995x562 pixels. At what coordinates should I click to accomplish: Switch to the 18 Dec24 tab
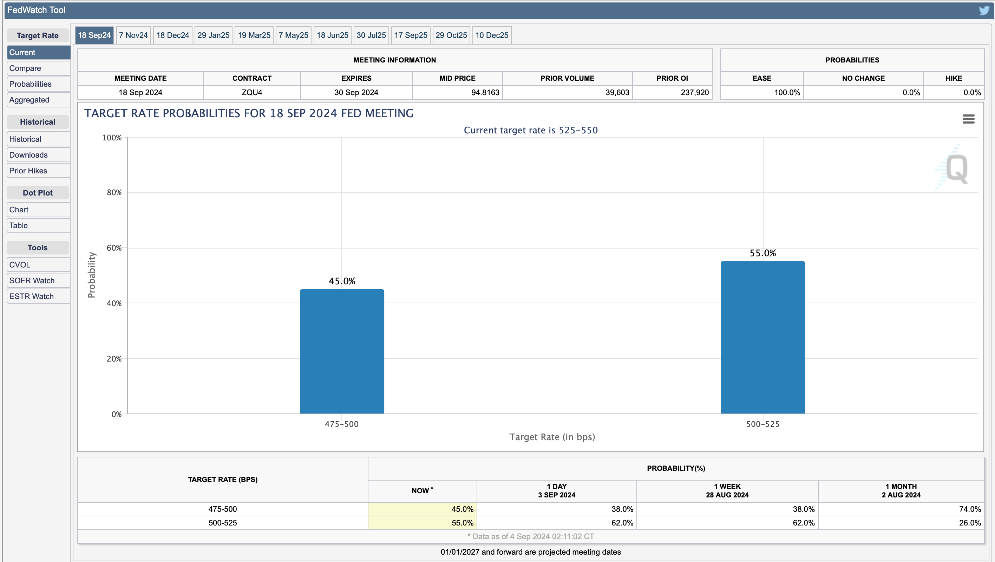(x=173, y=35)
